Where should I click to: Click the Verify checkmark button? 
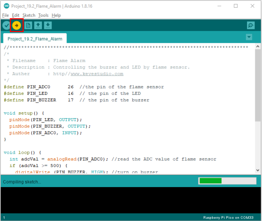pyautogui.click(x=6, y=25)
